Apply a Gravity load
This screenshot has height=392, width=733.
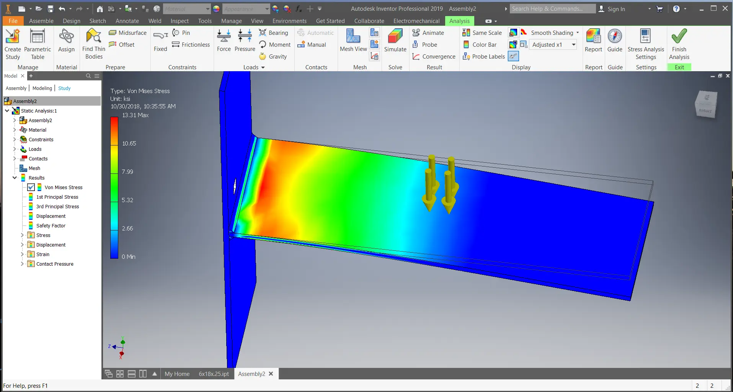[273, 57]
